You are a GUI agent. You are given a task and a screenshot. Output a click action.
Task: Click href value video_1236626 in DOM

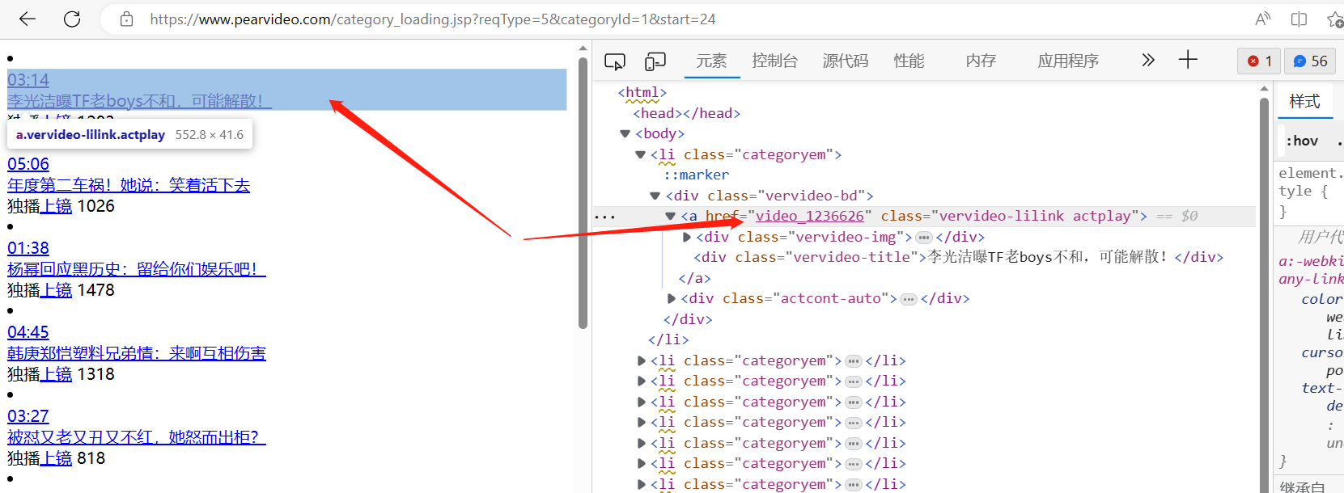point(809,216)
